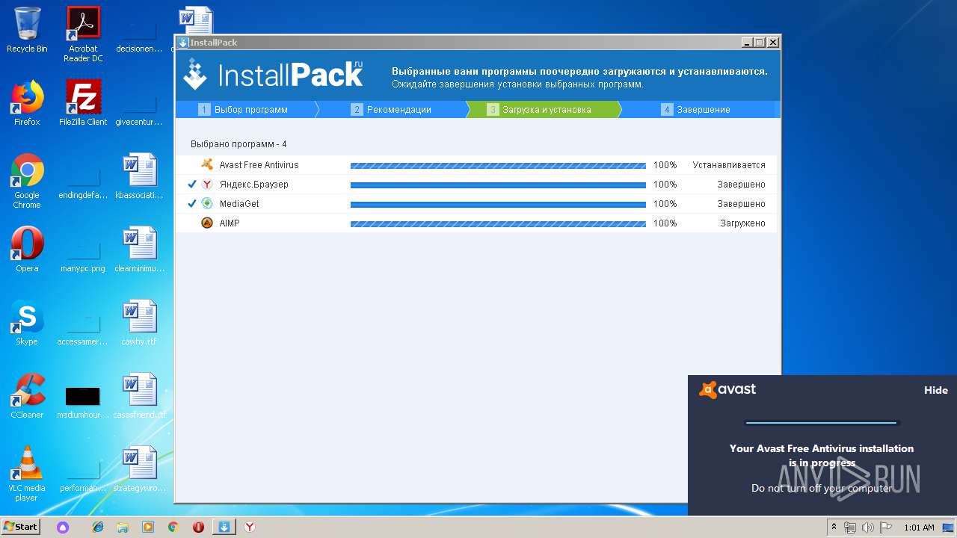
Task: Select the accessamer... desktop file
Action: tap(83, 329)
